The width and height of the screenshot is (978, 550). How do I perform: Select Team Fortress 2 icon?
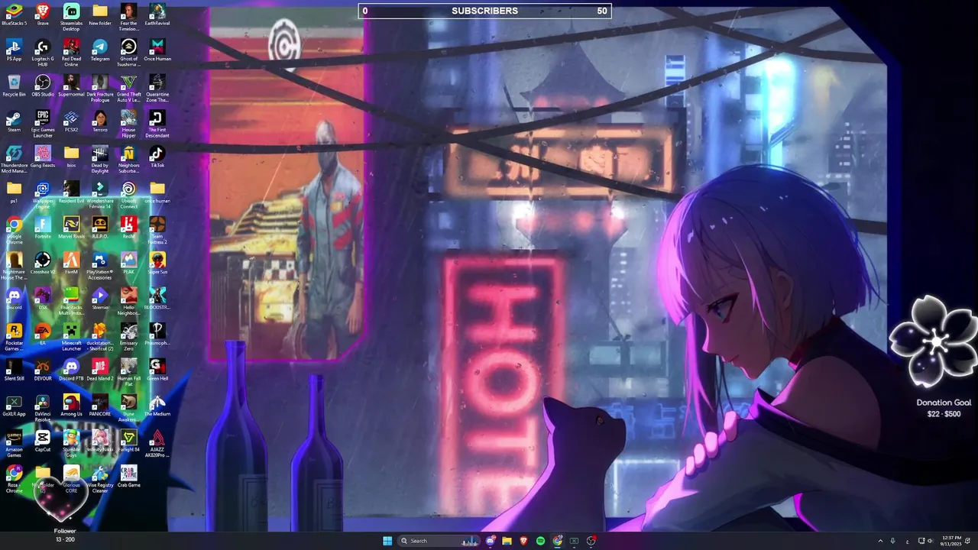[x=157, y=224]
